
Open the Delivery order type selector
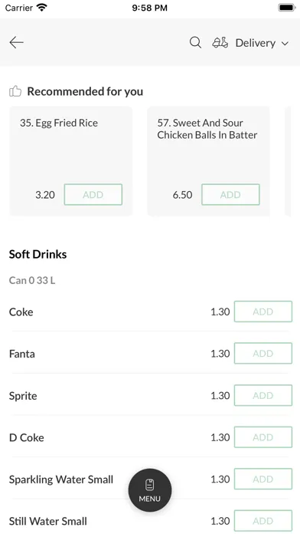(x=250, y=43)
